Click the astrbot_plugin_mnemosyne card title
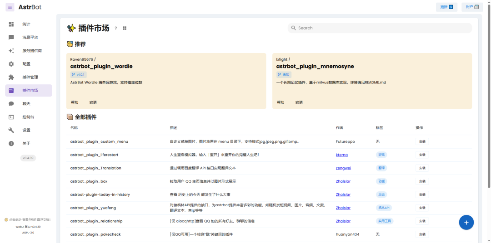 pos(315,66)
